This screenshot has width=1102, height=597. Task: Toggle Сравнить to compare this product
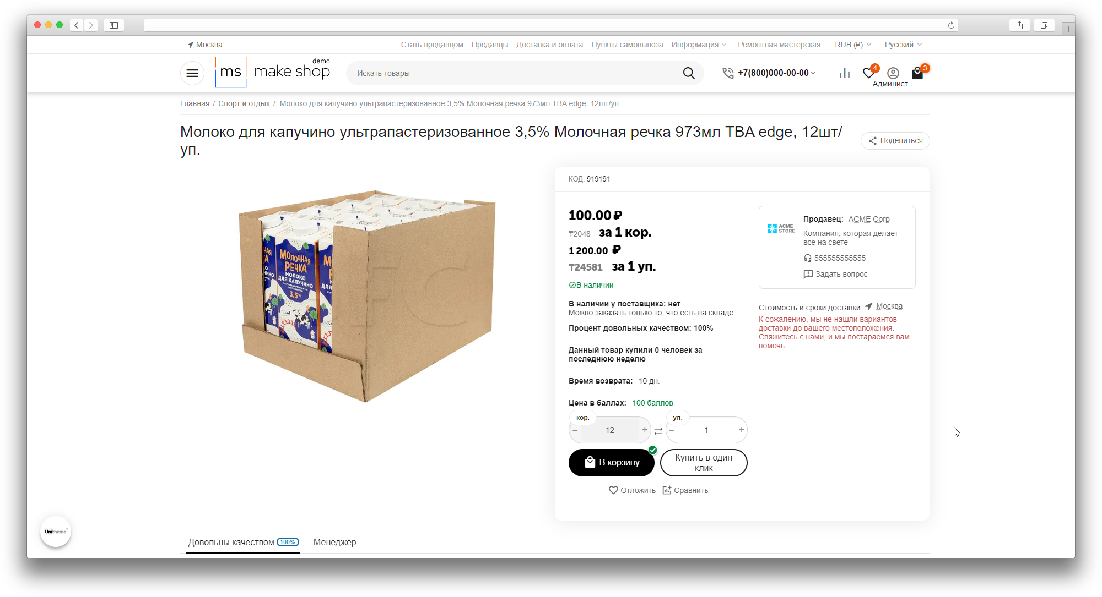[685, 490]
